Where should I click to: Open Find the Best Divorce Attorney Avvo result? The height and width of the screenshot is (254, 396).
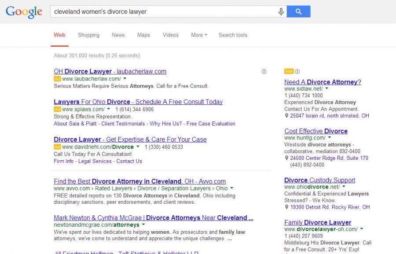pos(139,181)
